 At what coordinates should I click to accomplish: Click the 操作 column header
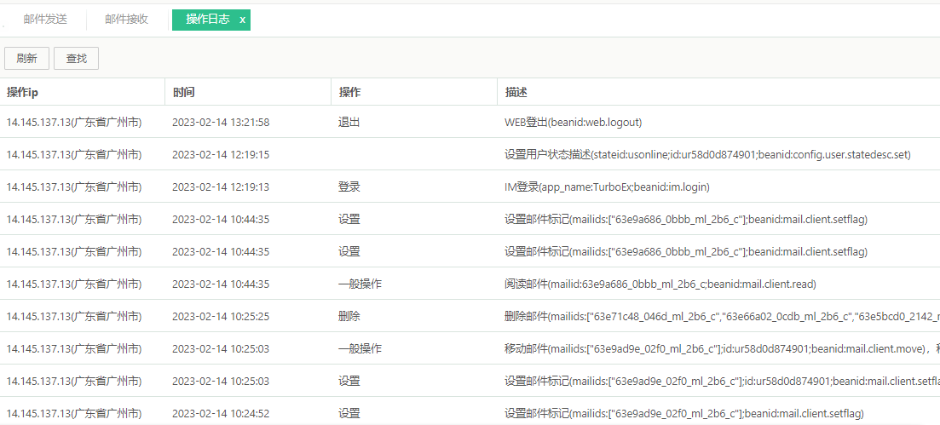349,92
